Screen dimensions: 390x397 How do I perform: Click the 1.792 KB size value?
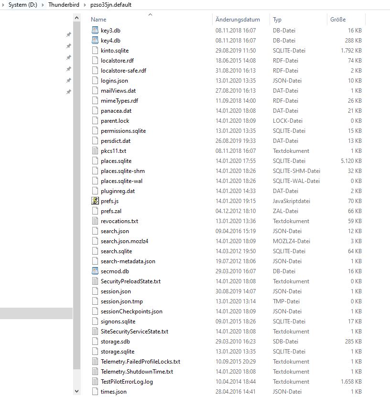351,50
